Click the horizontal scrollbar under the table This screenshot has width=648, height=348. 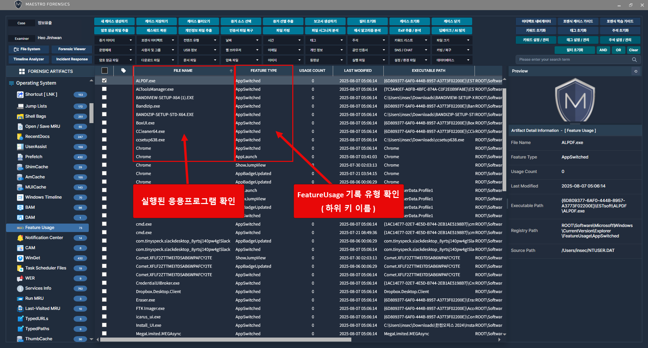tap(225, 340)
